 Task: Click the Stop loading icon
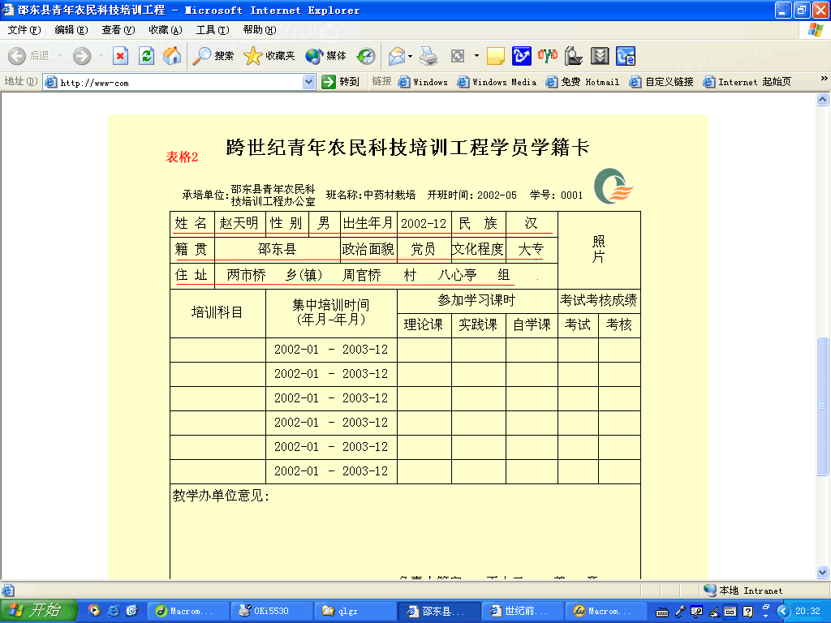click(x=120, y=56)
